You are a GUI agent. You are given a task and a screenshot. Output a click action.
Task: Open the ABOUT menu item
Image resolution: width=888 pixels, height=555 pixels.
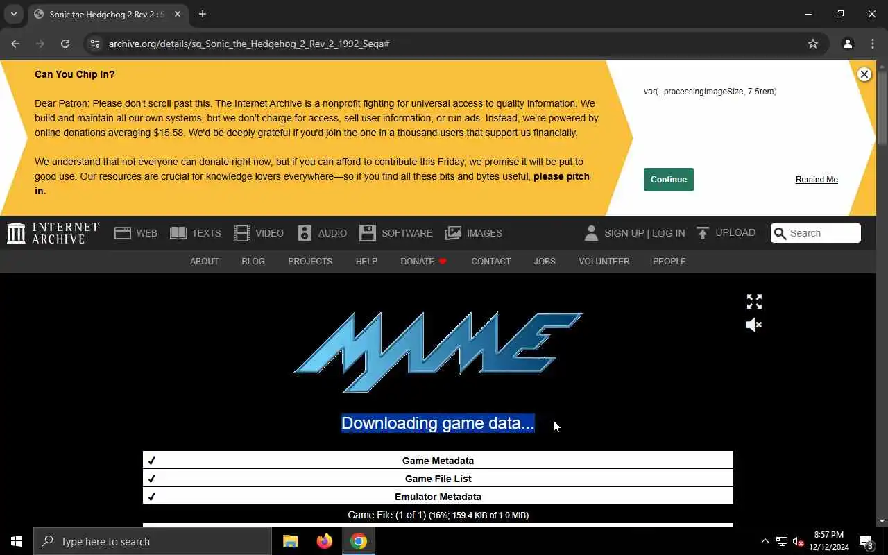pos(204,262)
